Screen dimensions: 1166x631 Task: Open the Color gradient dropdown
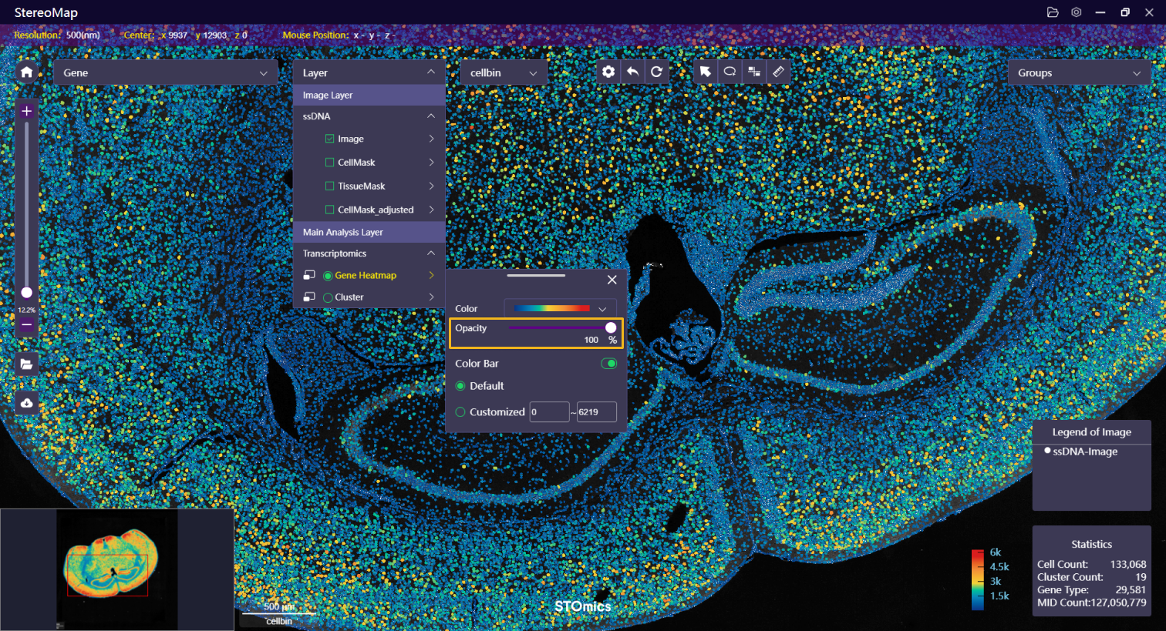point(560,308)
